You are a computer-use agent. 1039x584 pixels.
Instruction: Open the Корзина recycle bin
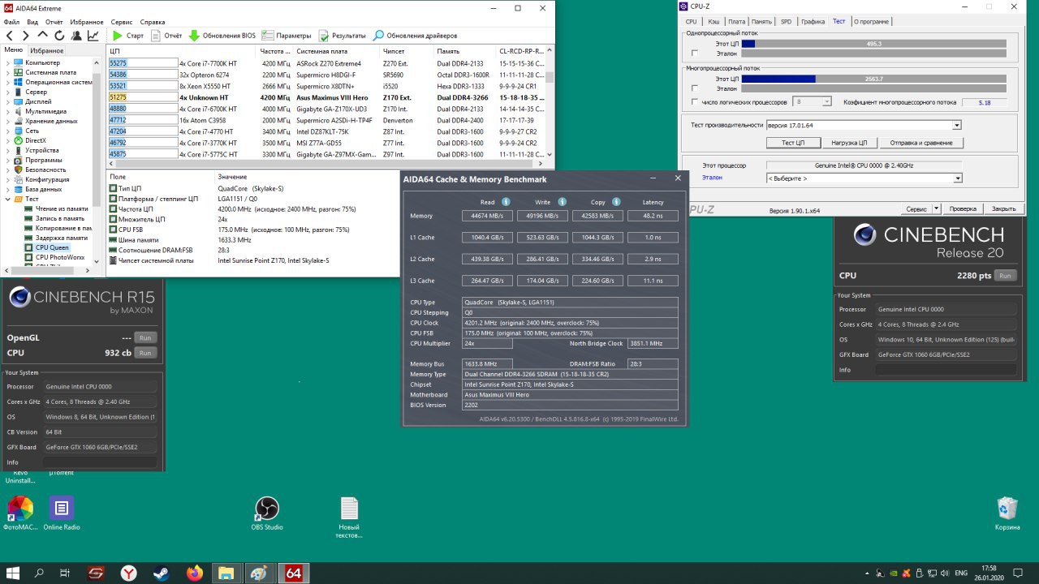1007,514
